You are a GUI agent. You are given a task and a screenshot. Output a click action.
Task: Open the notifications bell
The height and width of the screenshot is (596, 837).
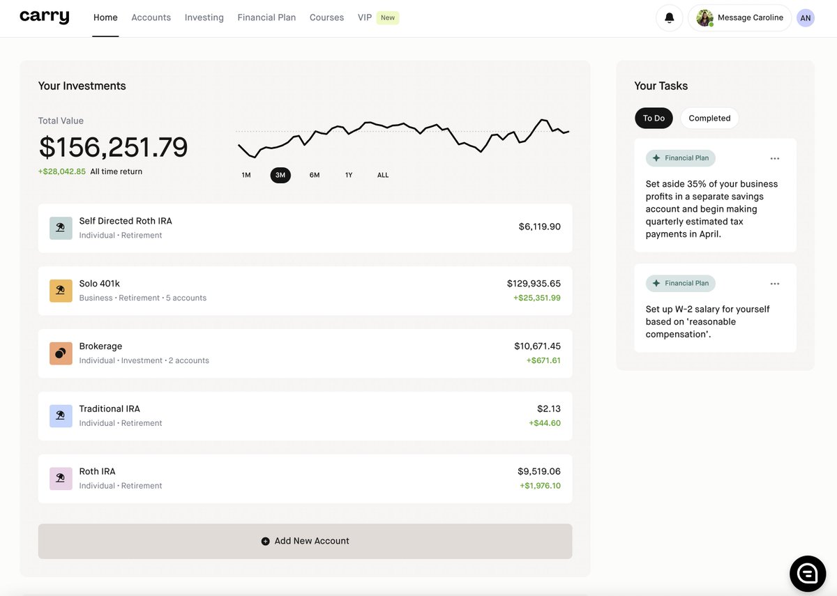click(669, 17)
